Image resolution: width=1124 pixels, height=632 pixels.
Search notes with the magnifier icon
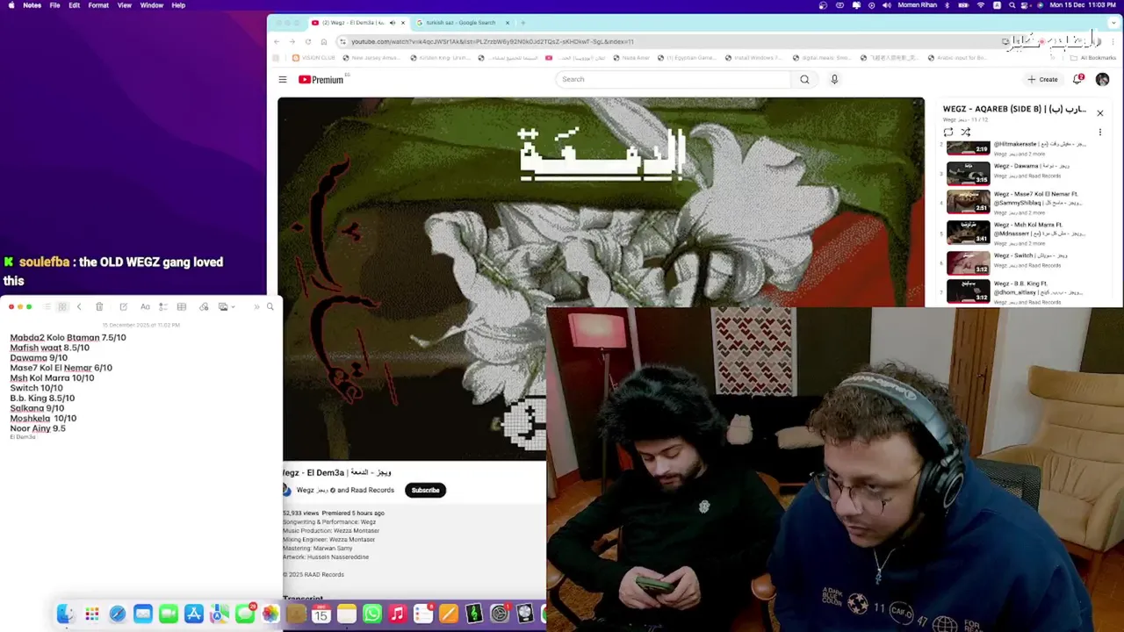[270, 307]
